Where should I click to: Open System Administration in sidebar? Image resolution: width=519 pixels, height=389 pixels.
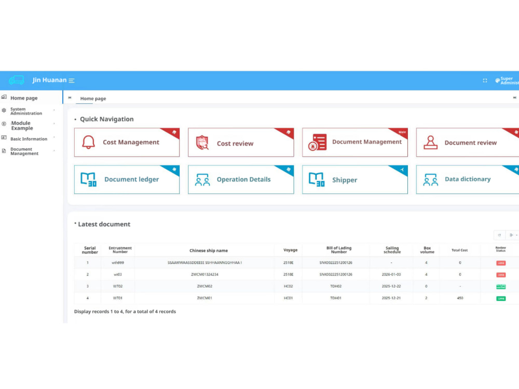(31, 111)
